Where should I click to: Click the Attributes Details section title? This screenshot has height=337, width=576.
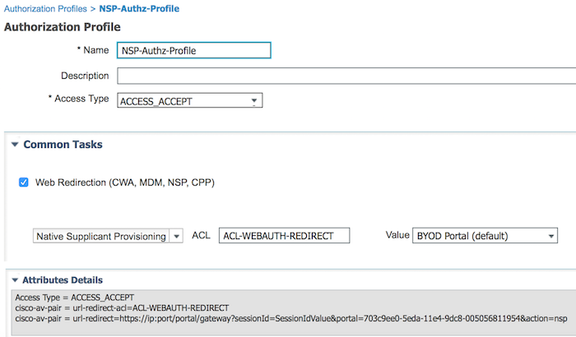click(63, 280)
